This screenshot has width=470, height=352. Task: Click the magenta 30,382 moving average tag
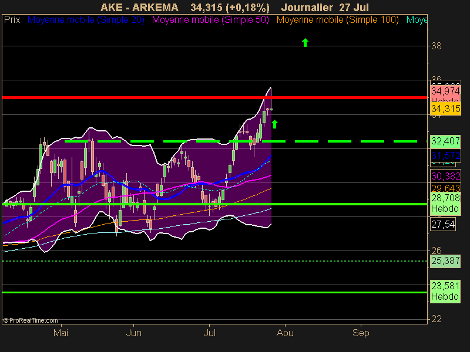(x=445, y=176)
